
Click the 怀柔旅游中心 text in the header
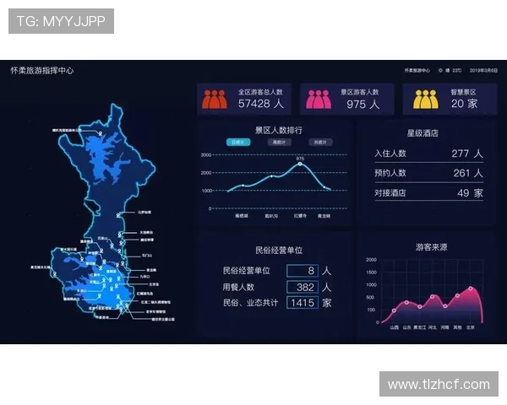coord(417,70)
